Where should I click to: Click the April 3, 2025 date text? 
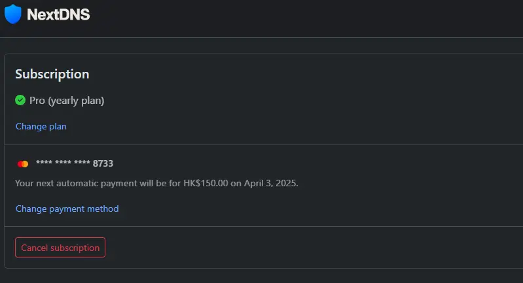[271, 183]
